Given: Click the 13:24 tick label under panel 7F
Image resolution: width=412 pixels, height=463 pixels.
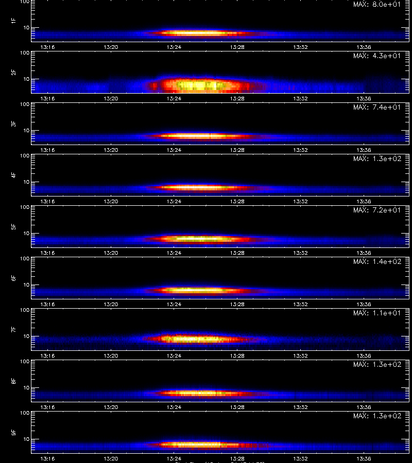Looking at the screenshot, I should point(174,355).
